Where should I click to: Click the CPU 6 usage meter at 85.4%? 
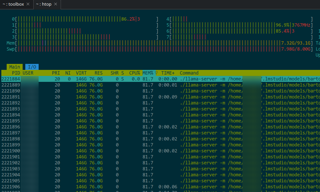(x=240, y=31)
